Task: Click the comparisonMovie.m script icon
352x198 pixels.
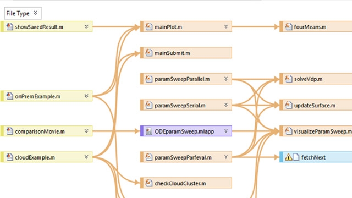Action: coord(9,131)
